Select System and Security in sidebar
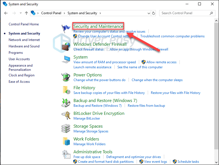Screen dimensions: 219x165 pyautogui.click(x=24, y=33)
